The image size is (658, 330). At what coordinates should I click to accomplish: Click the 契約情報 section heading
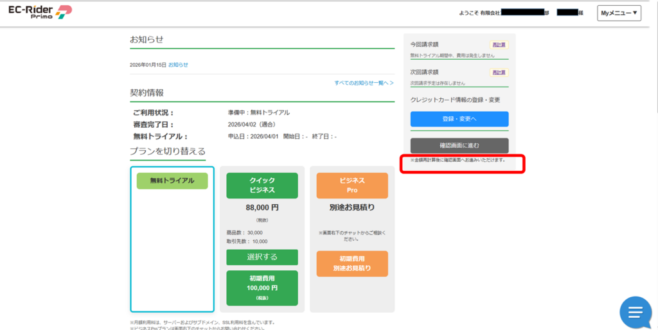(147, 92)
